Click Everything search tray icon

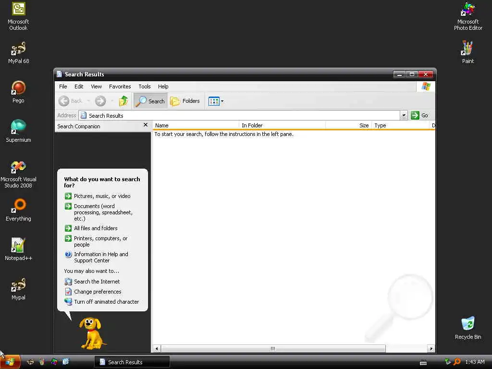coord(457,362)
